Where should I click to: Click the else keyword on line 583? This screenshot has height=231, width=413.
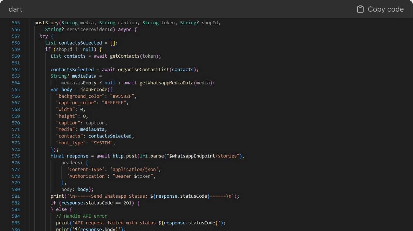click(x=61, y=209)
